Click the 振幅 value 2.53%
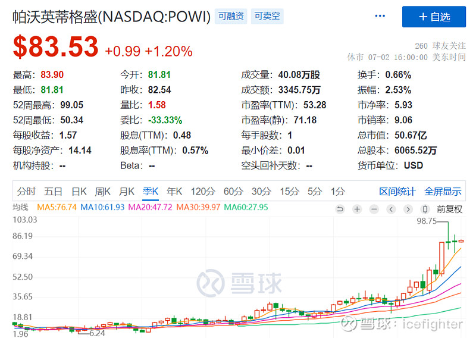 pyautogui.click(x=398, y=90)
